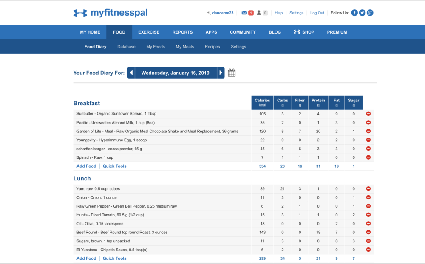Open Pacific Unsweeten Almond Milk entry
The height and width of the screenshot is (264, 425).
click(x=116, y=122)
